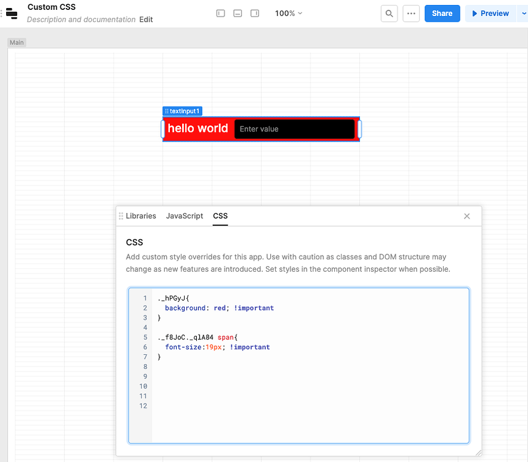Screen dimensions: 528x462
Task: Close the custom code panel with the X
Action: (x=467, y=216)
